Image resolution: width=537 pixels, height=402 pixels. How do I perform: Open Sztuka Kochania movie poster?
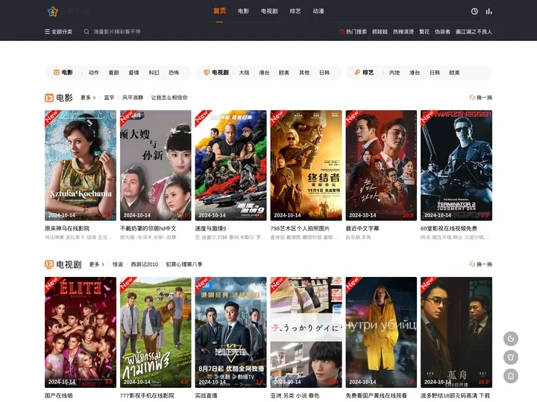[81, 165]
